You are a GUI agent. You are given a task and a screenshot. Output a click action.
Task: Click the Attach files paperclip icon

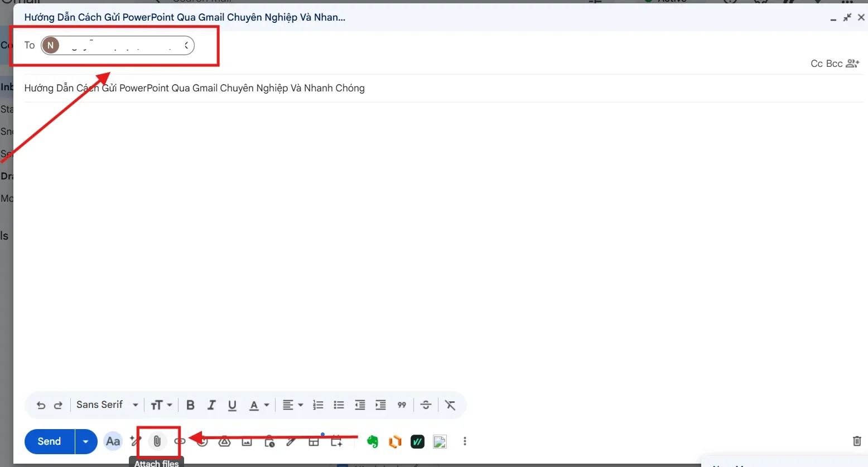point(157,441)
